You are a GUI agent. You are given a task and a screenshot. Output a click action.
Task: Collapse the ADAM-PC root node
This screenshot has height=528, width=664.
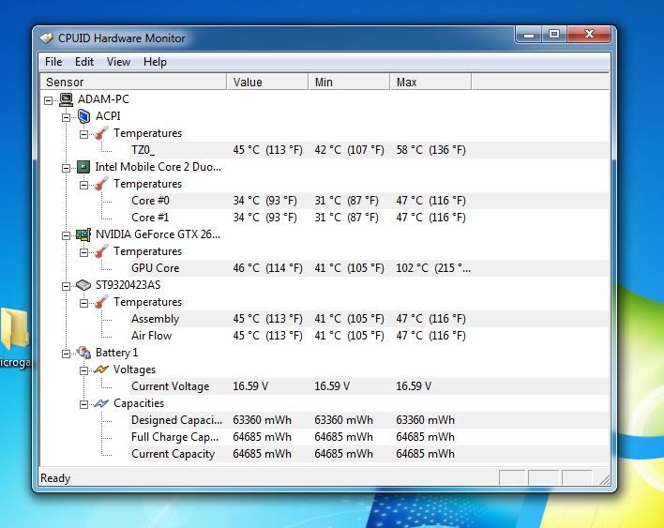click(x=48, y=100)
